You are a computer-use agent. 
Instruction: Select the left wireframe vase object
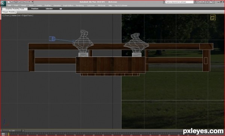pyautogui.click(x=83, y=42)
